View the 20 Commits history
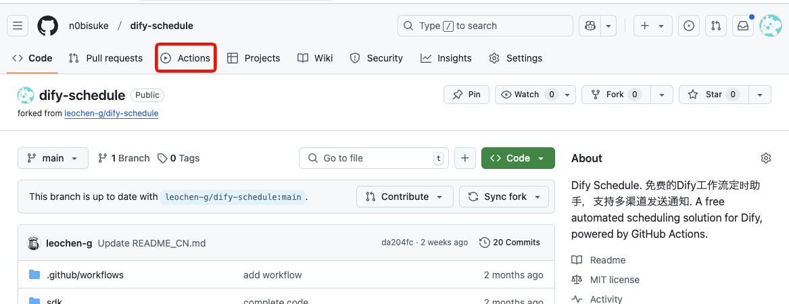This screenshot has width=789, height=304. pos(510,243)
